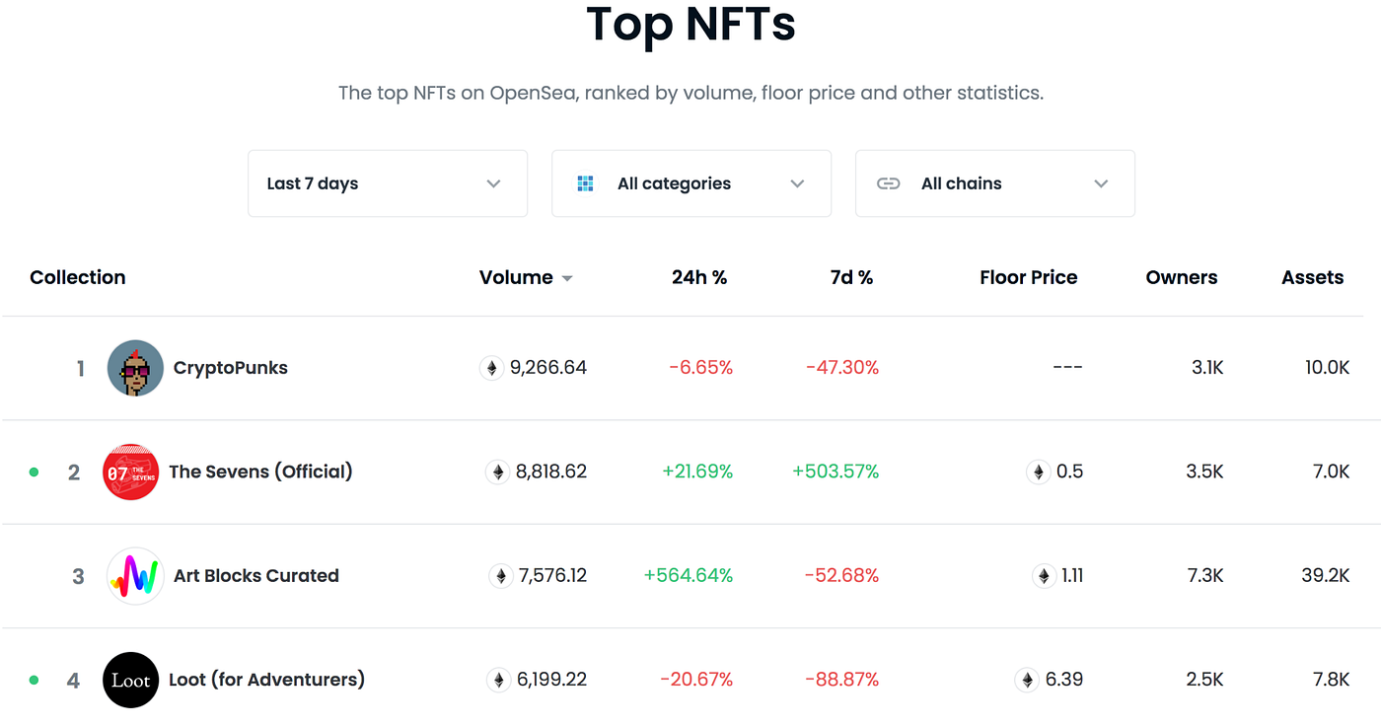
Task: Click the CryptoPunks volume value 9,266.64
Action: pyautogui.click(x=548, y=368)
